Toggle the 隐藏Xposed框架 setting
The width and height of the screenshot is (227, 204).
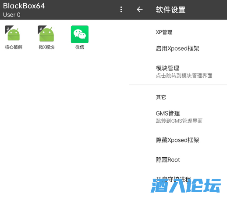178,140
